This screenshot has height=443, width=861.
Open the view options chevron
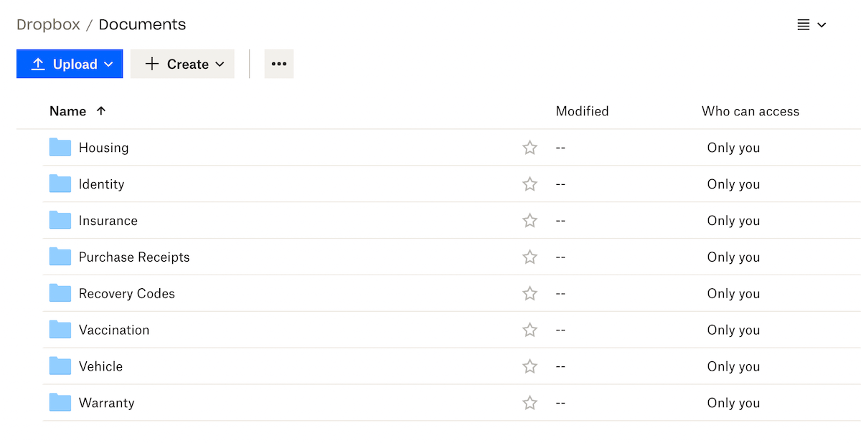click(822, 24)
